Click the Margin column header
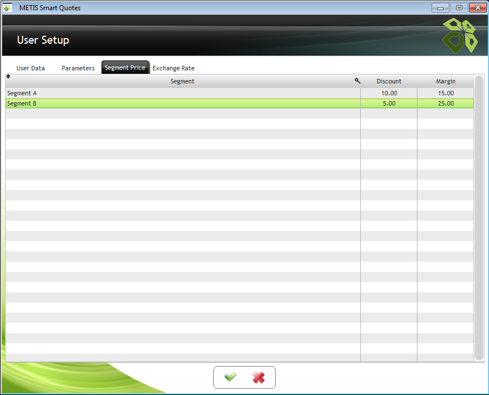Screen dimensions: 489x395 coord(445,81)
